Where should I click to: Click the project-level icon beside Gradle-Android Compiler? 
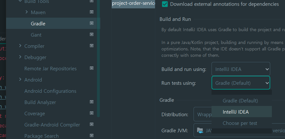click(91, 125)
